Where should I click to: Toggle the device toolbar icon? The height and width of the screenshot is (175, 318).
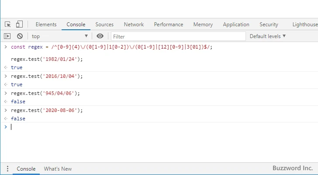pyautogui.click(x=19, y=24)
